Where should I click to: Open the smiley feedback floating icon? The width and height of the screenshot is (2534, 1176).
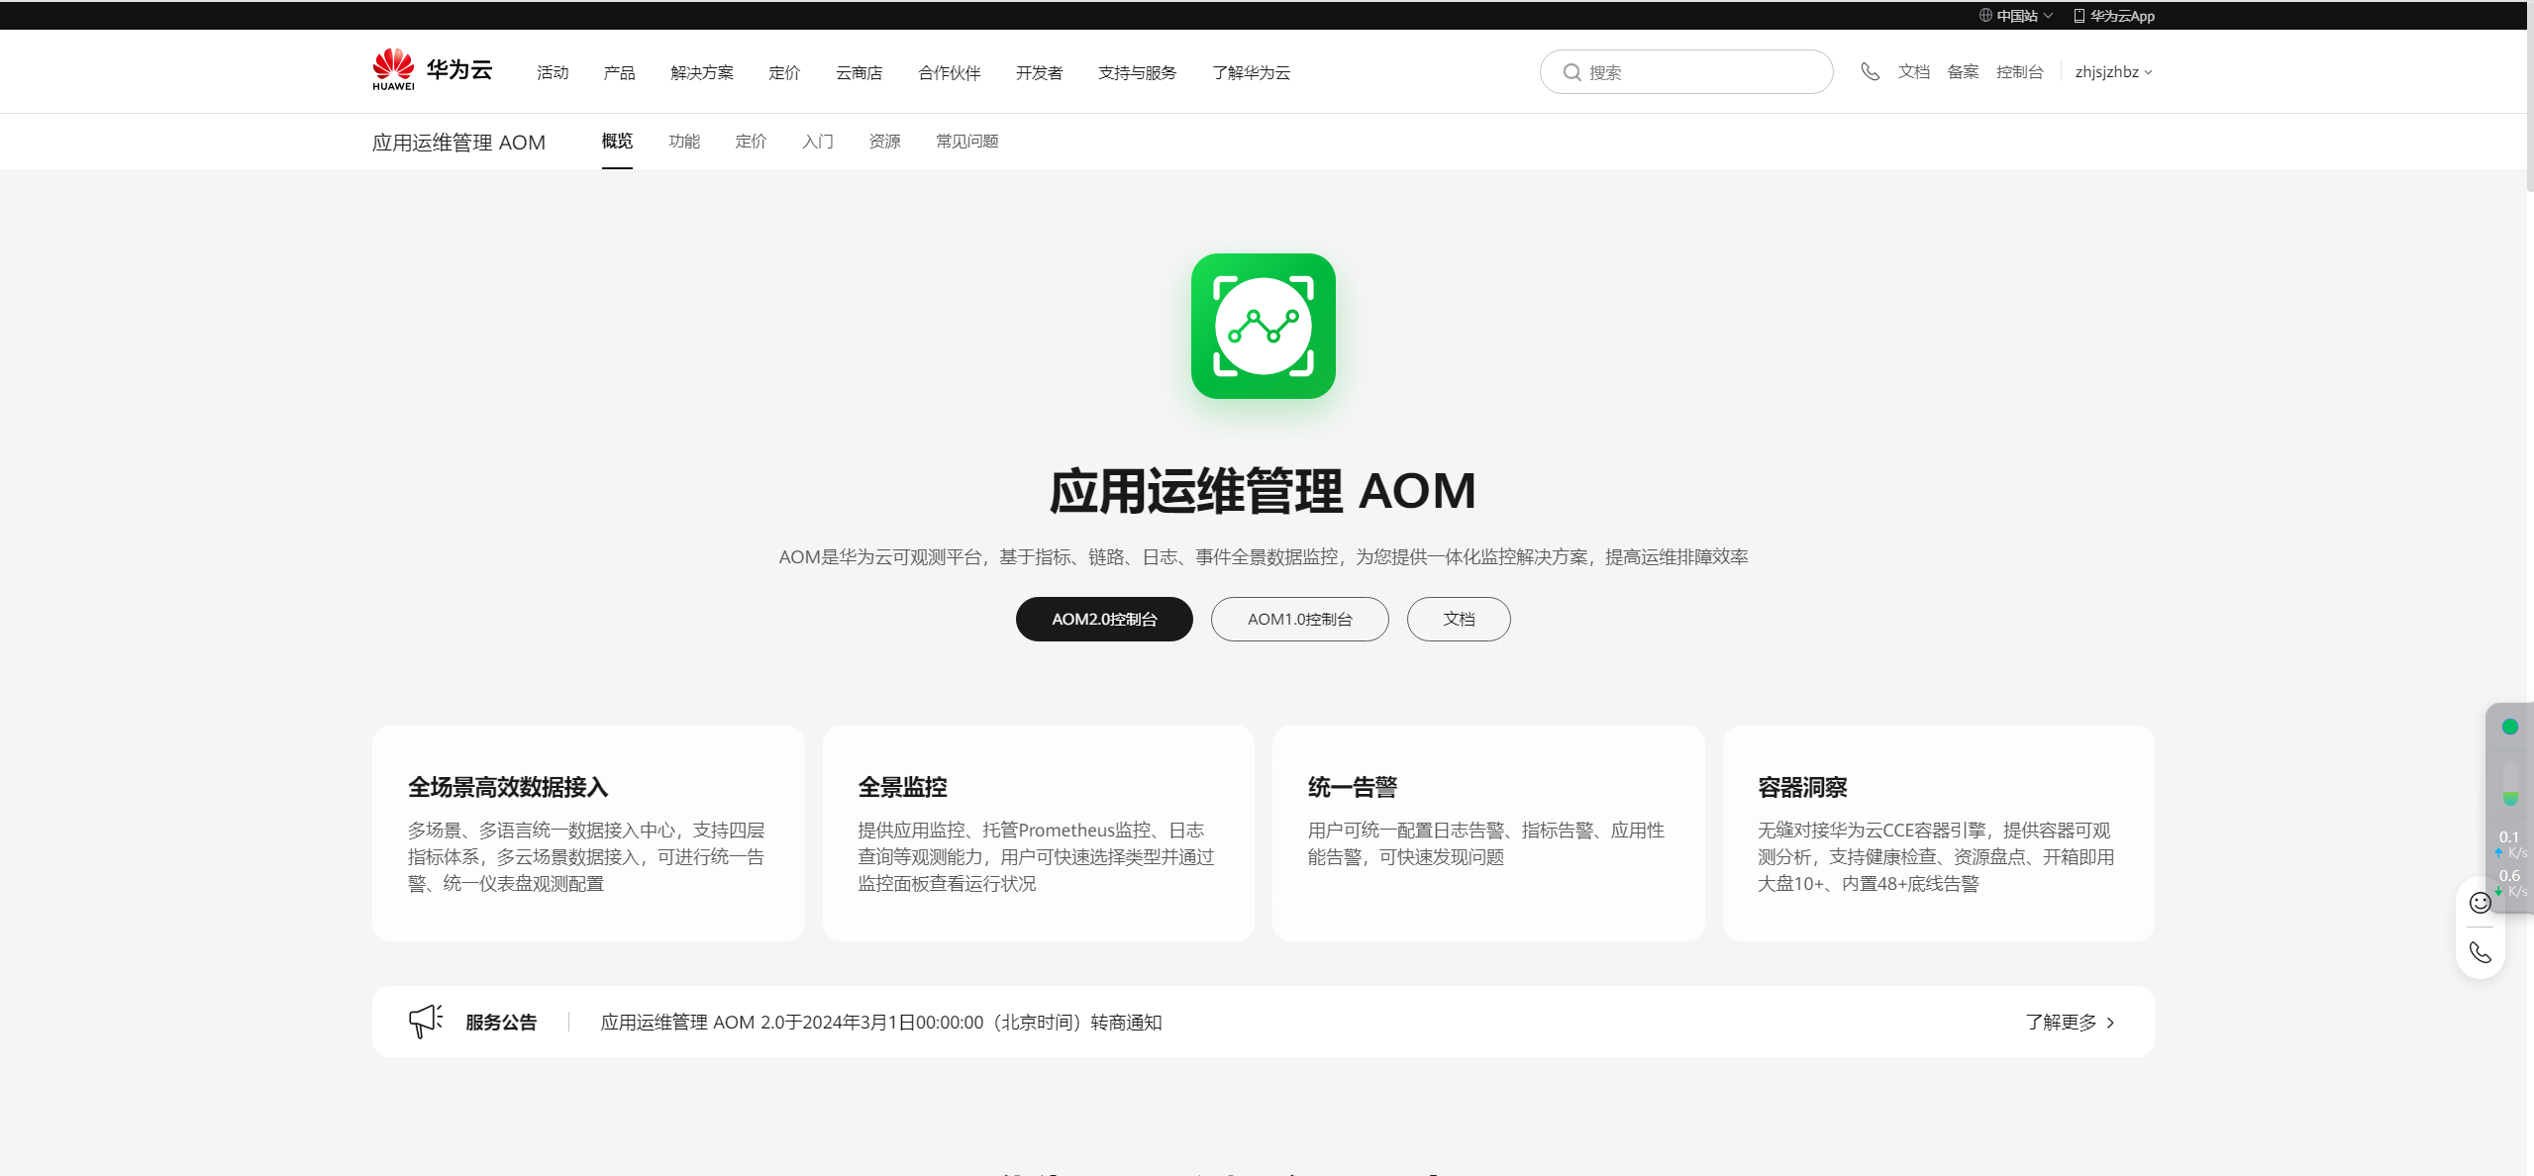pos(2480,902)
